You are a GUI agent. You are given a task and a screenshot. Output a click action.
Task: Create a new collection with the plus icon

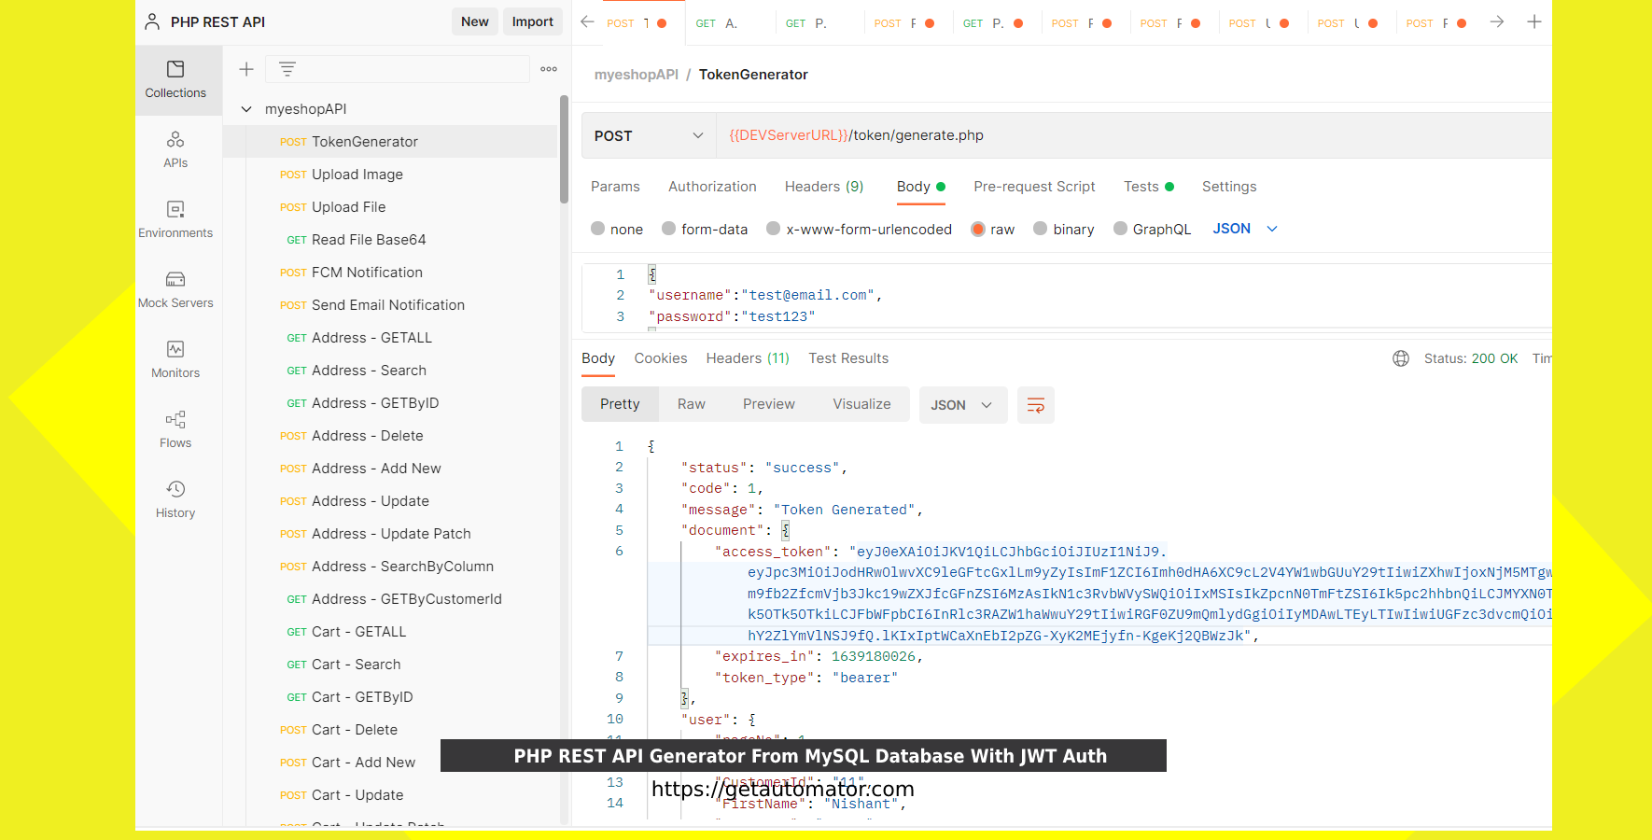pyautogui.click(x=245, y=68)
